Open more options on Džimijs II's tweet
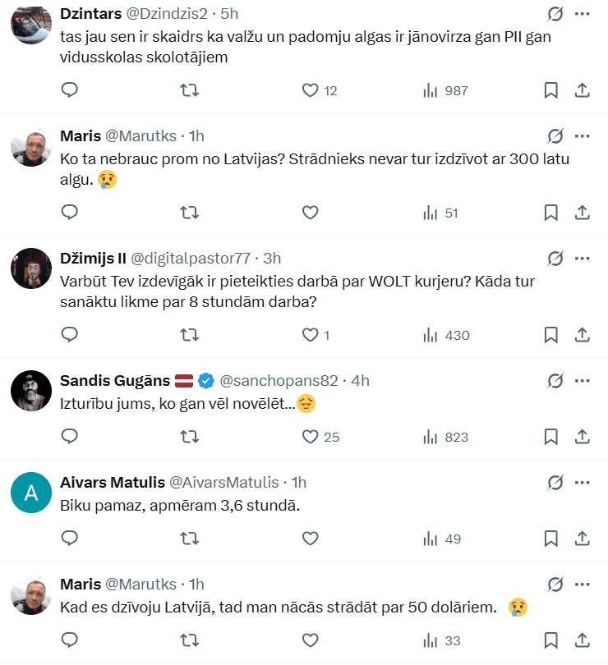Image resolution: width=608 pixels, height=665 pixels. click(x=582, y=259)
